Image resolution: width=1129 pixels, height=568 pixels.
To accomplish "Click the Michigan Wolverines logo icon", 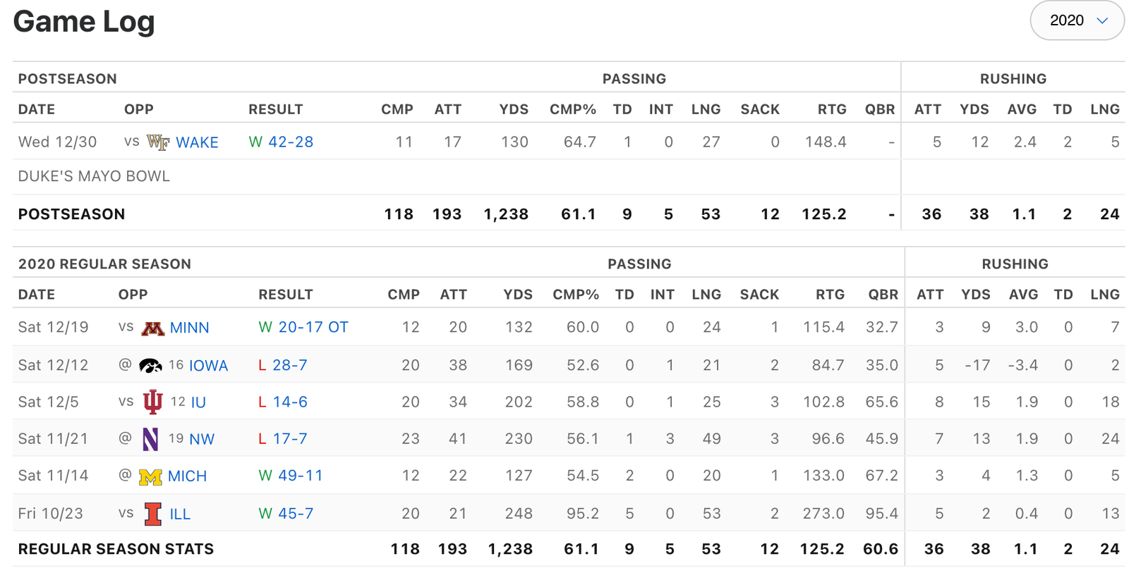I will point(150,476).
